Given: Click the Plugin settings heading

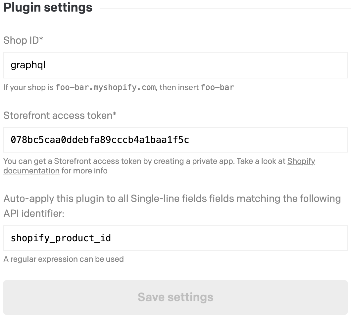Looking at the screenshot, I should pos(48,8).
